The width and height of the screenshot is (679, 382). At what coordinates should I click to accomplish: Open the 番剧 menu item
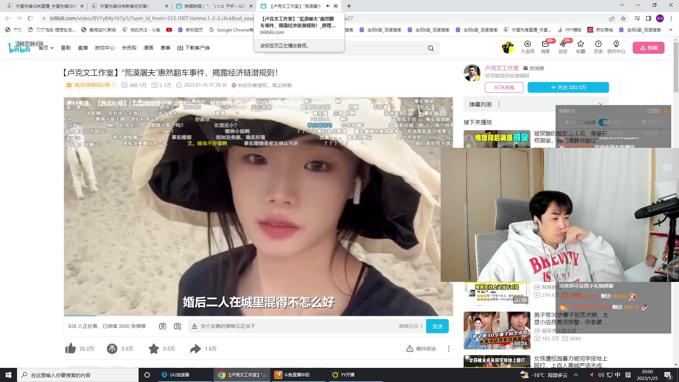click(x=66, y=48)
